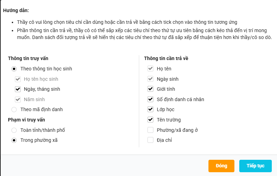The width and height of the screenshot is (277, 176).
Task: Click 'Trong phường xã' label text
Action: [x=39, y=140]
